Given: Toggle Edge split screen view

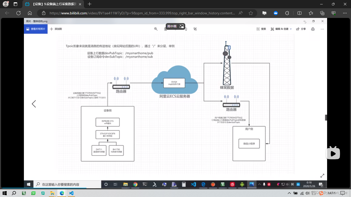Looking at the screenshot, I should pos(299,13).
